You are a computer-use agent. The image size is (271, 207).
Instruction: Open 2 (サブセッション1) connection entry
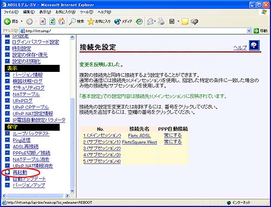(x=102, y=142)
